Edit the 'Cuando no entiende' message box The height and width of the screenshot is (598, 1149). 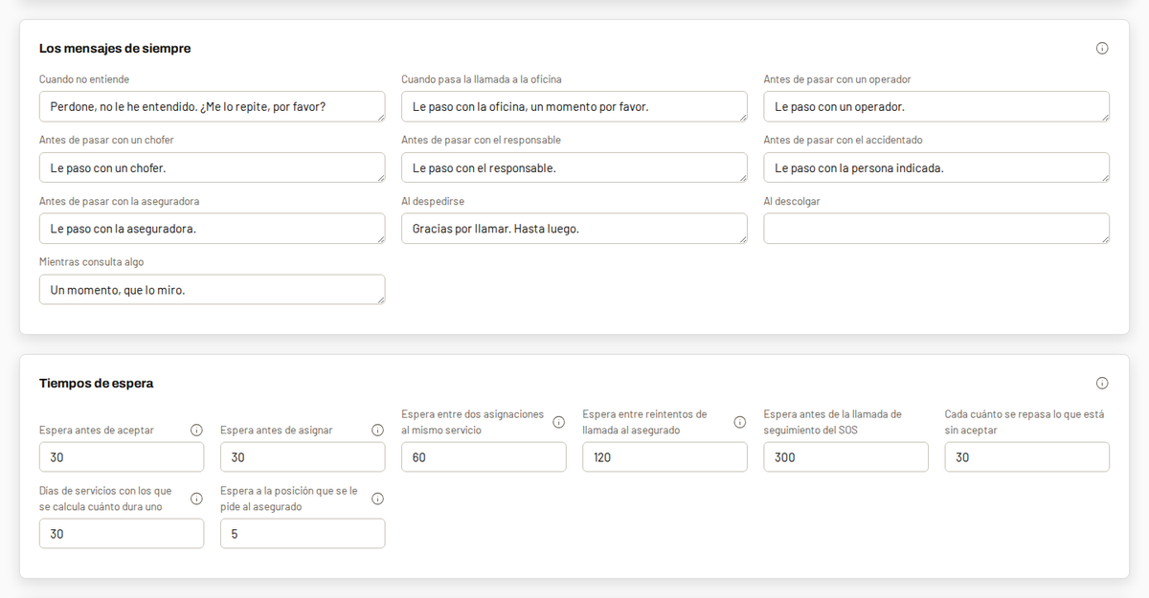pyautogui.click(x=213, y=106)
